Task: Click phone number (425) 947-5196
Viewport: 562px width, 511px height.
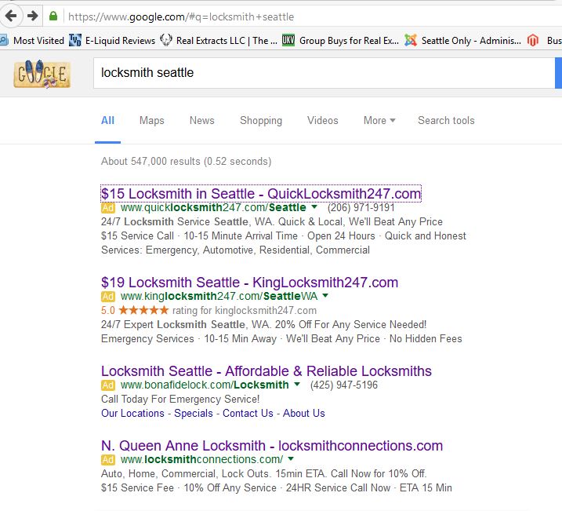Action: click(x=344, y=385)
